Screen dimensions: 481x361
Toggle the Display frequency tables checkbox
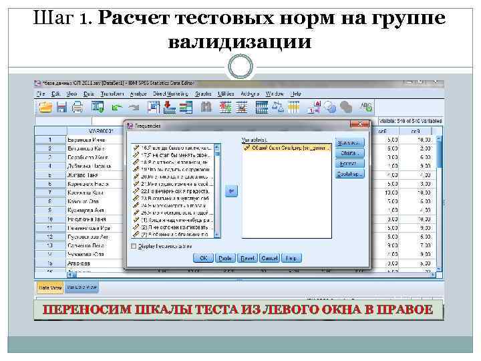134,246
